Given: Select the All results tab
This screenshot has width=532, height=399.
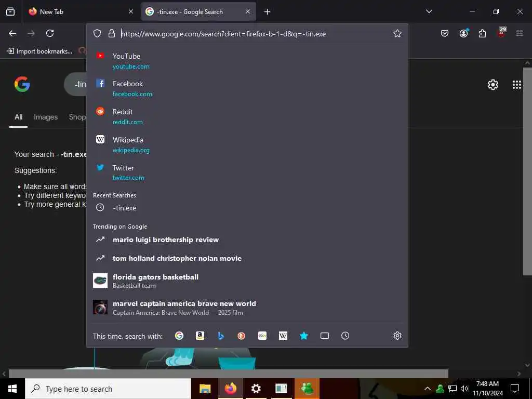Looking at the screenshot, I should (x=18, y=117).
